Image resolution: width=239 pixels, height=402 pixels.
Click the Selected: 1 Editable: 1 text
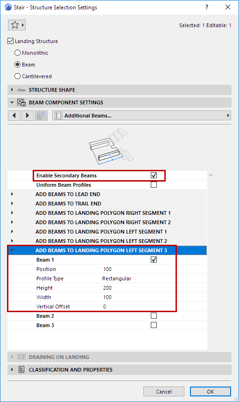click(x=205, y=25)
